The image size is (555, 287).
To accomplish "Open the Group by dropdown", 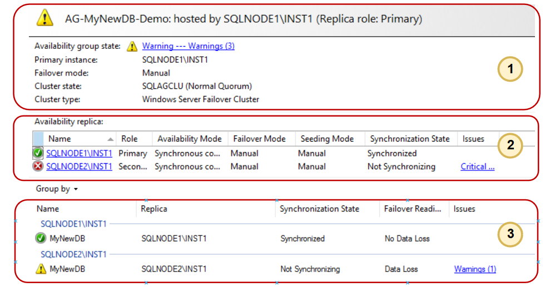I will (x=57, y=189).
